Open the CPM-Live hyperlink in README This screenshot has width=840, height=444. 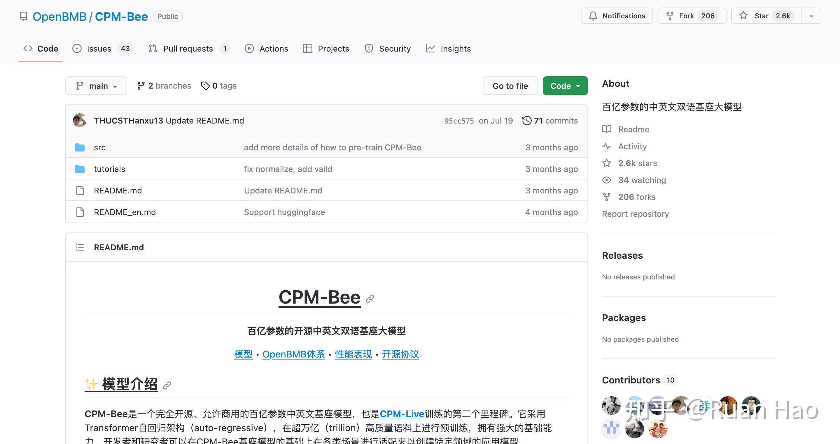[402, 414]
